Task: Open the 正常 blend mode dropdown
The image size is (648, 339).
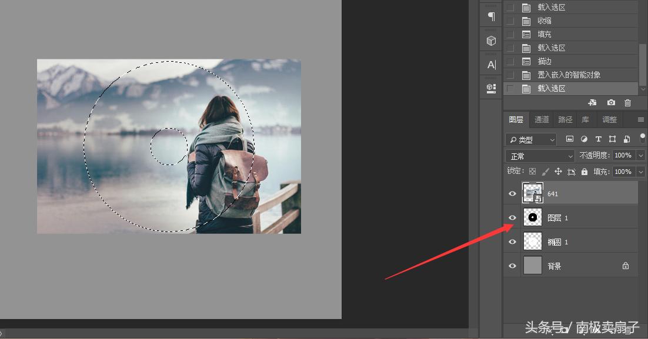Action: [x=539, y=155]
